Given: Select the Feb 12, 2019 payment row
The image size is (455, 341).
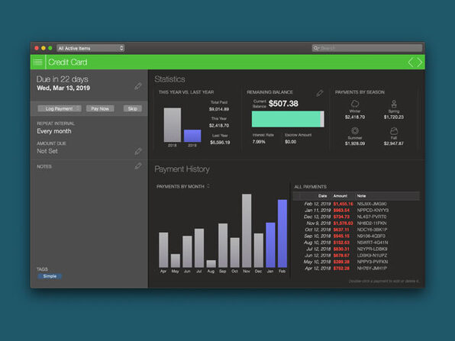Looking at the screenshot, I should [x=357, y=204].
